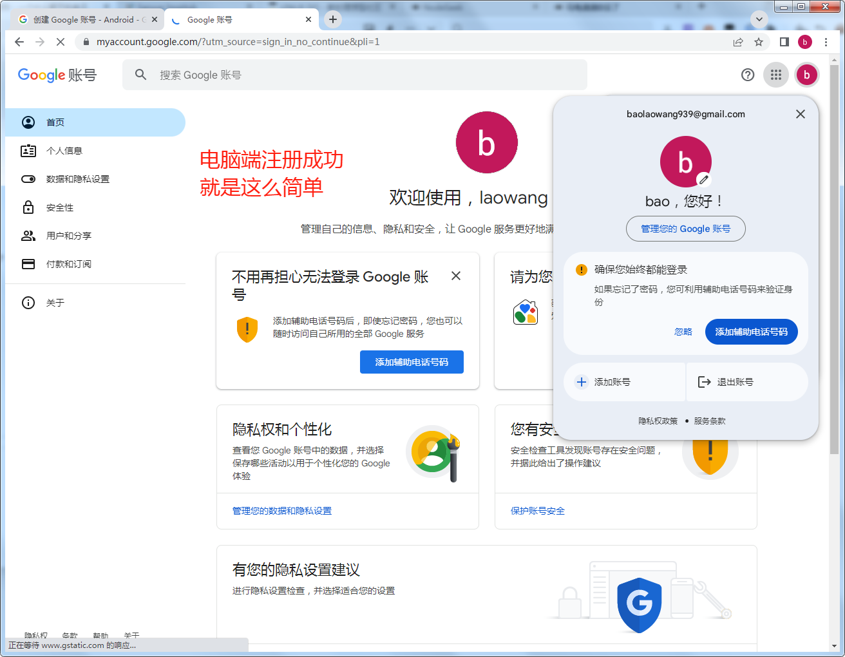Click the share page icon in address bar
This screenshot has width=845, height=657.
(x=738, y=42)
